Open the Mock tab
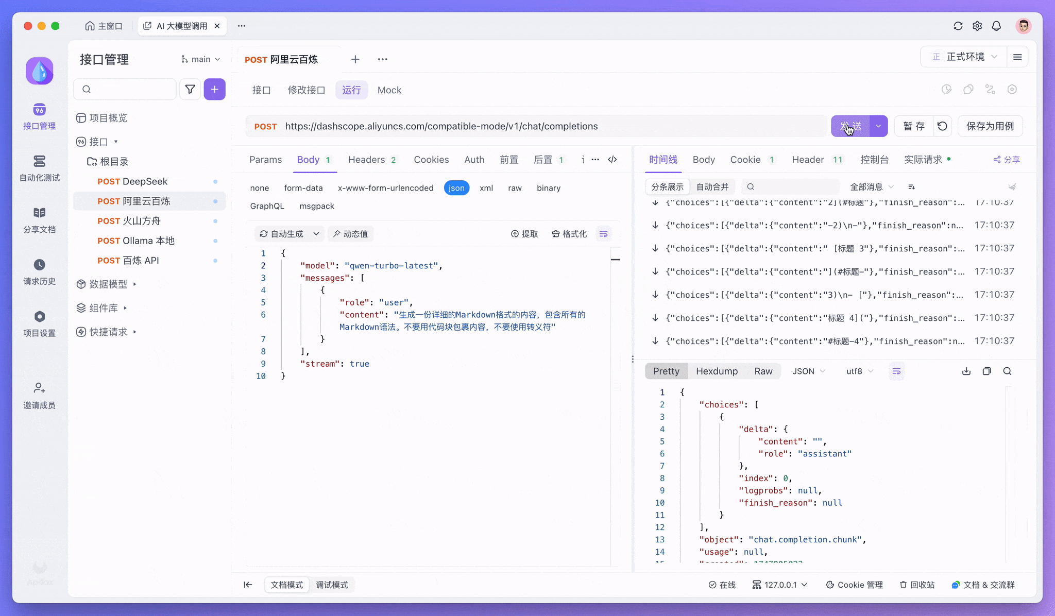 pos(389,90)
